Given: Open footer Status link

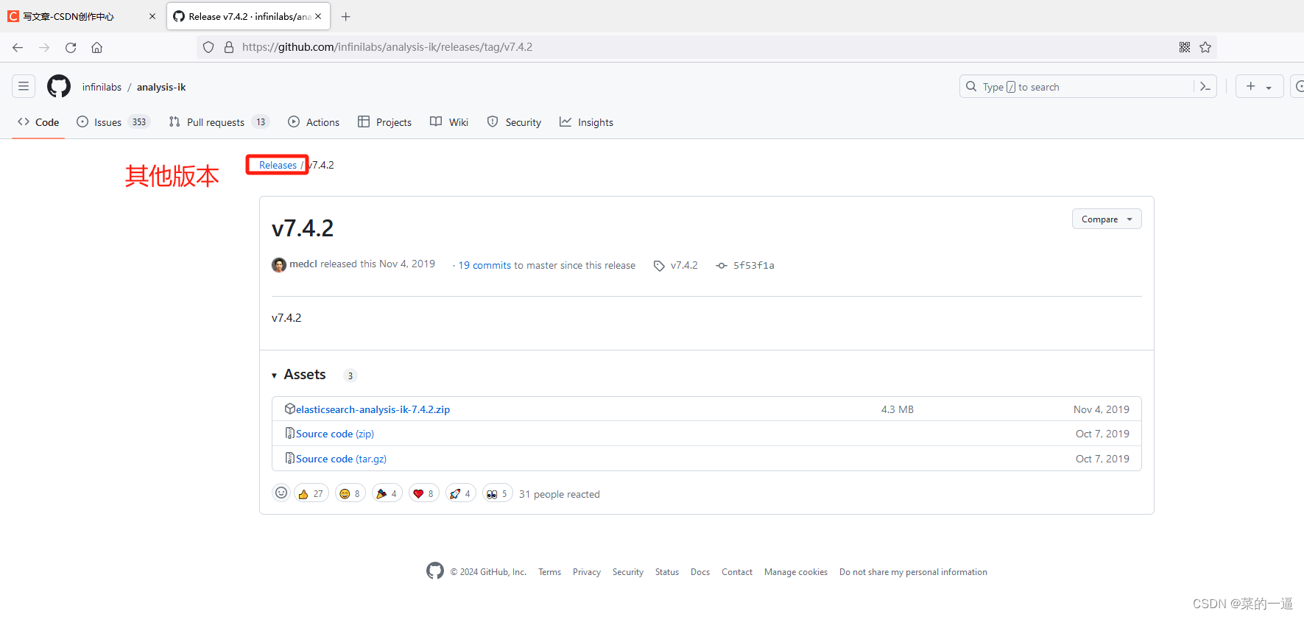Looking at the screenshot, I should pyautogui.click(x=667, y=572).
